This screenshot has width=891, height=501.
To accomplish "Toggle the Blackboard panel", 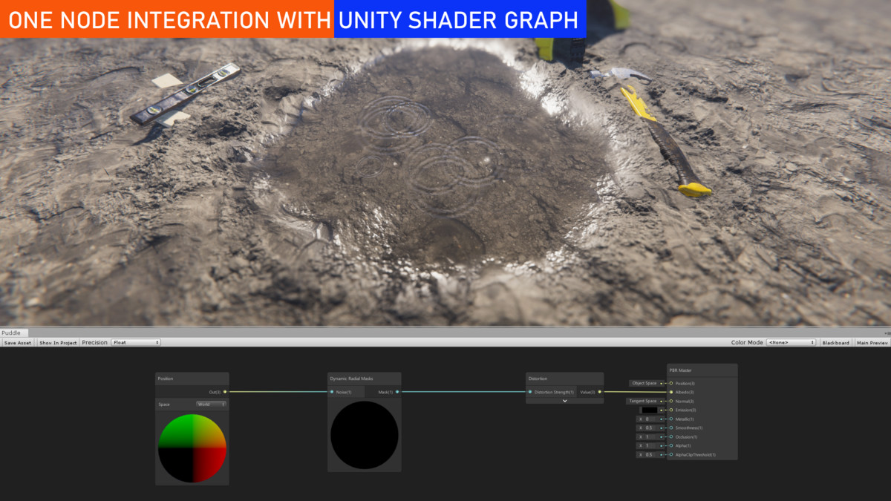I will pyautogui.click(x=835, y=342).
